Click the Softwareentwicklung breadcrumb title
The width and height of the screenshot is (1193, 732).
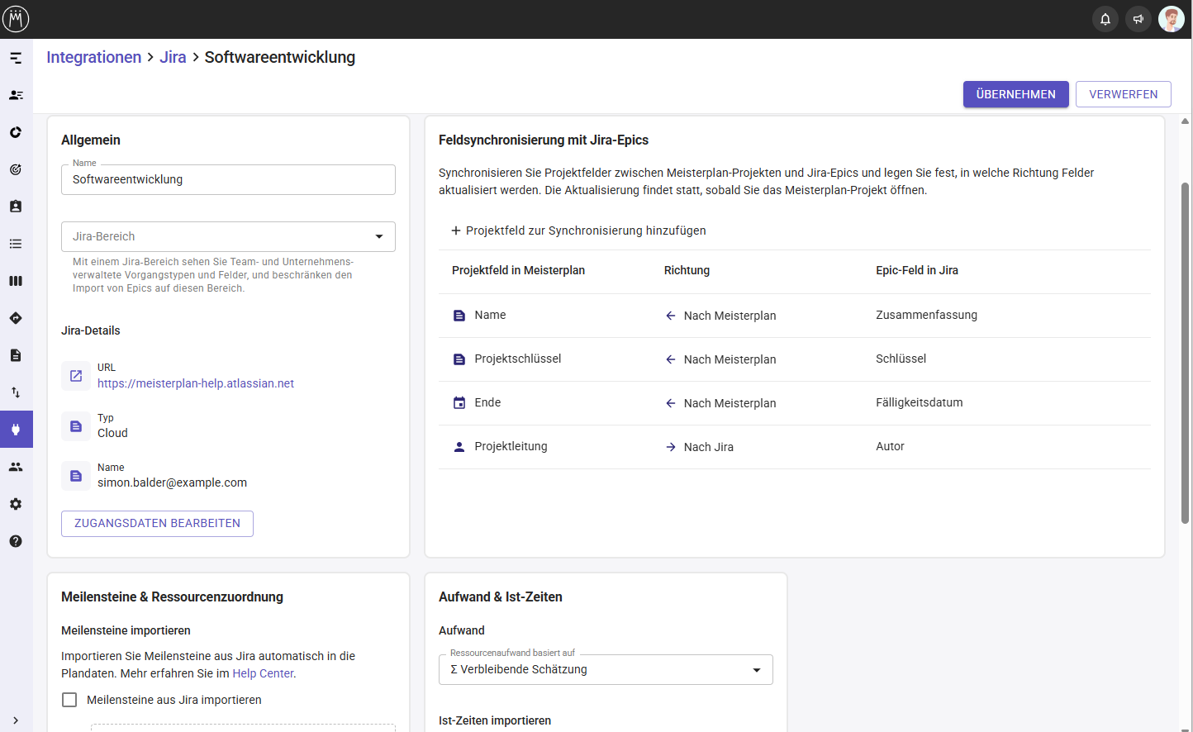point(280,57)
